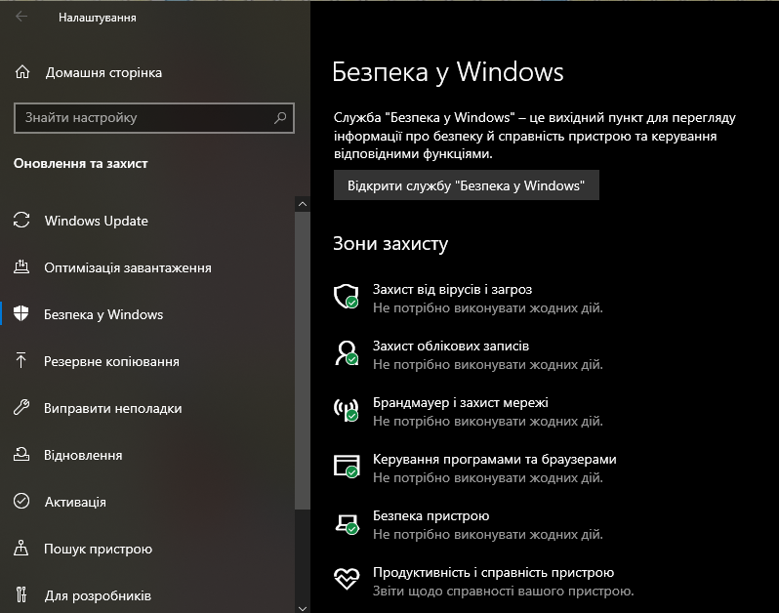Click the wrench icon for Виправити неполадки
779x613 pixels.
tap(21, 407)
